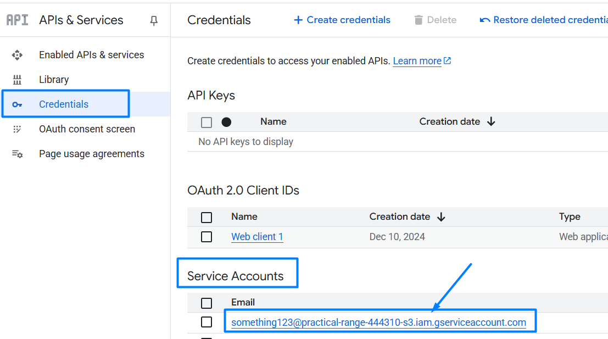Click the OAuth Creation date column header
The height and width of the screenshot is (339, 608).
click(400, 216)
